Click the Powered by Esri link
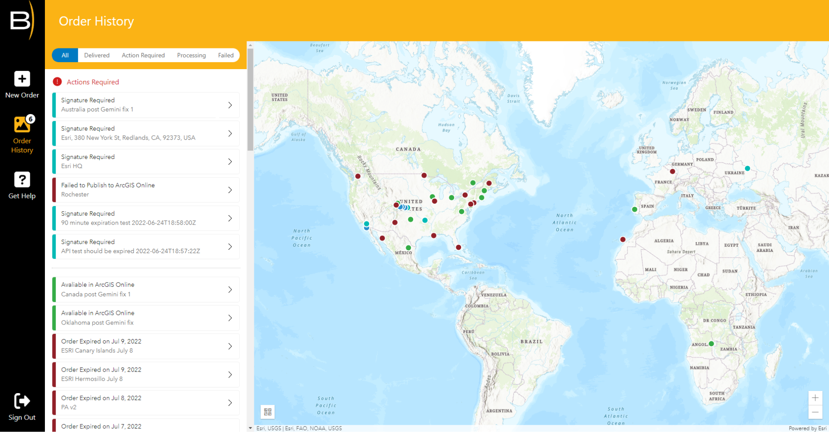The width and height of the screenshot is (829, 432). click(807, 429)
